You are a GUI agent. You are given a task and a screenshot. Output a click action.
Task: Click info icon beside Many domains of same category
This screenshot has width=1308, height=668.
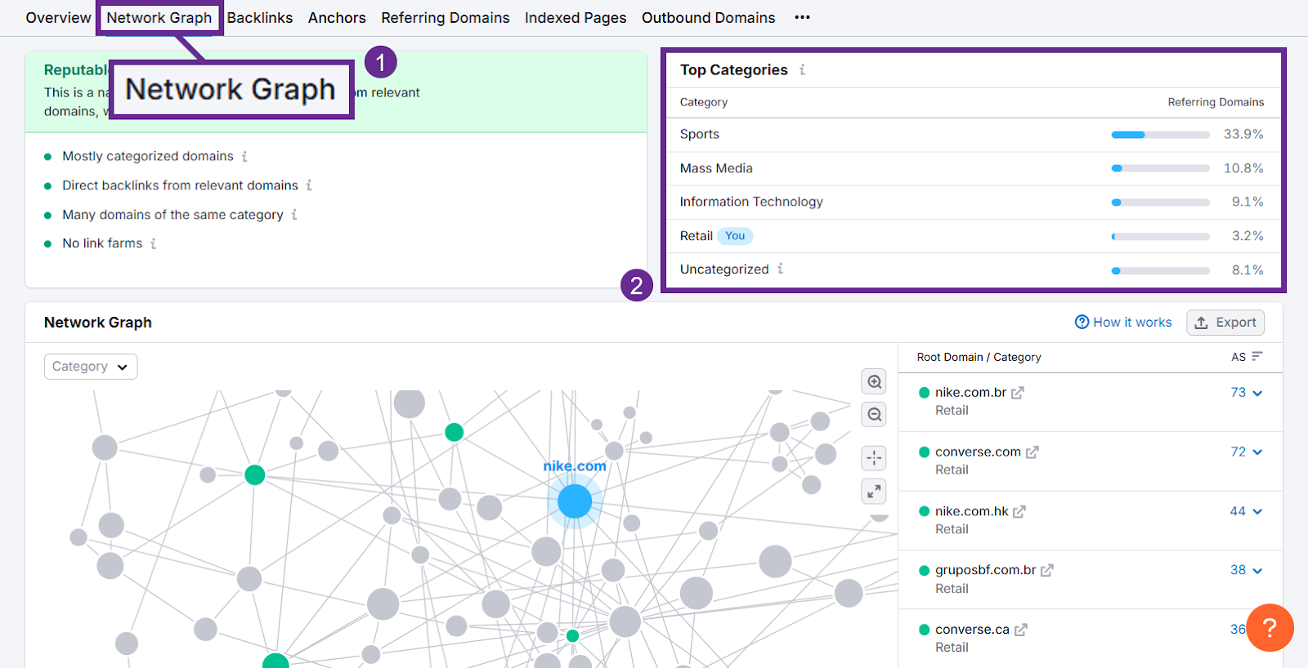point(294,215)
